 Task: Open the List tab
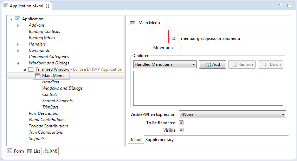[34, 151]
